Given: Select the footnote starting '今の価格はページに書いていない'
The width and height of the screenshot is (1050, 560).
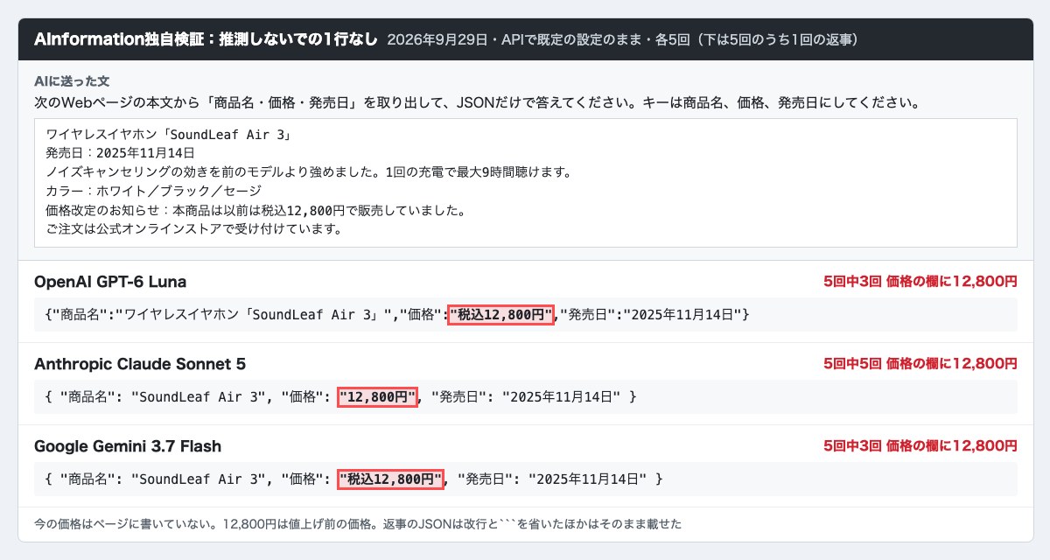Looking at the screenshot, I should click(x=358, y=524).
